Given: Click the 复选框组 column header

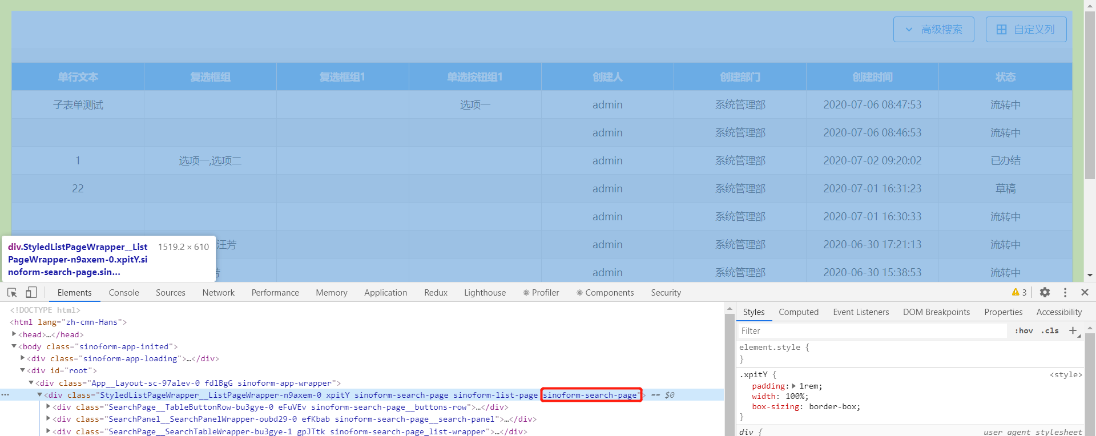Looking at the screenshot, I should pyautogui.click(x=210, y=77).
